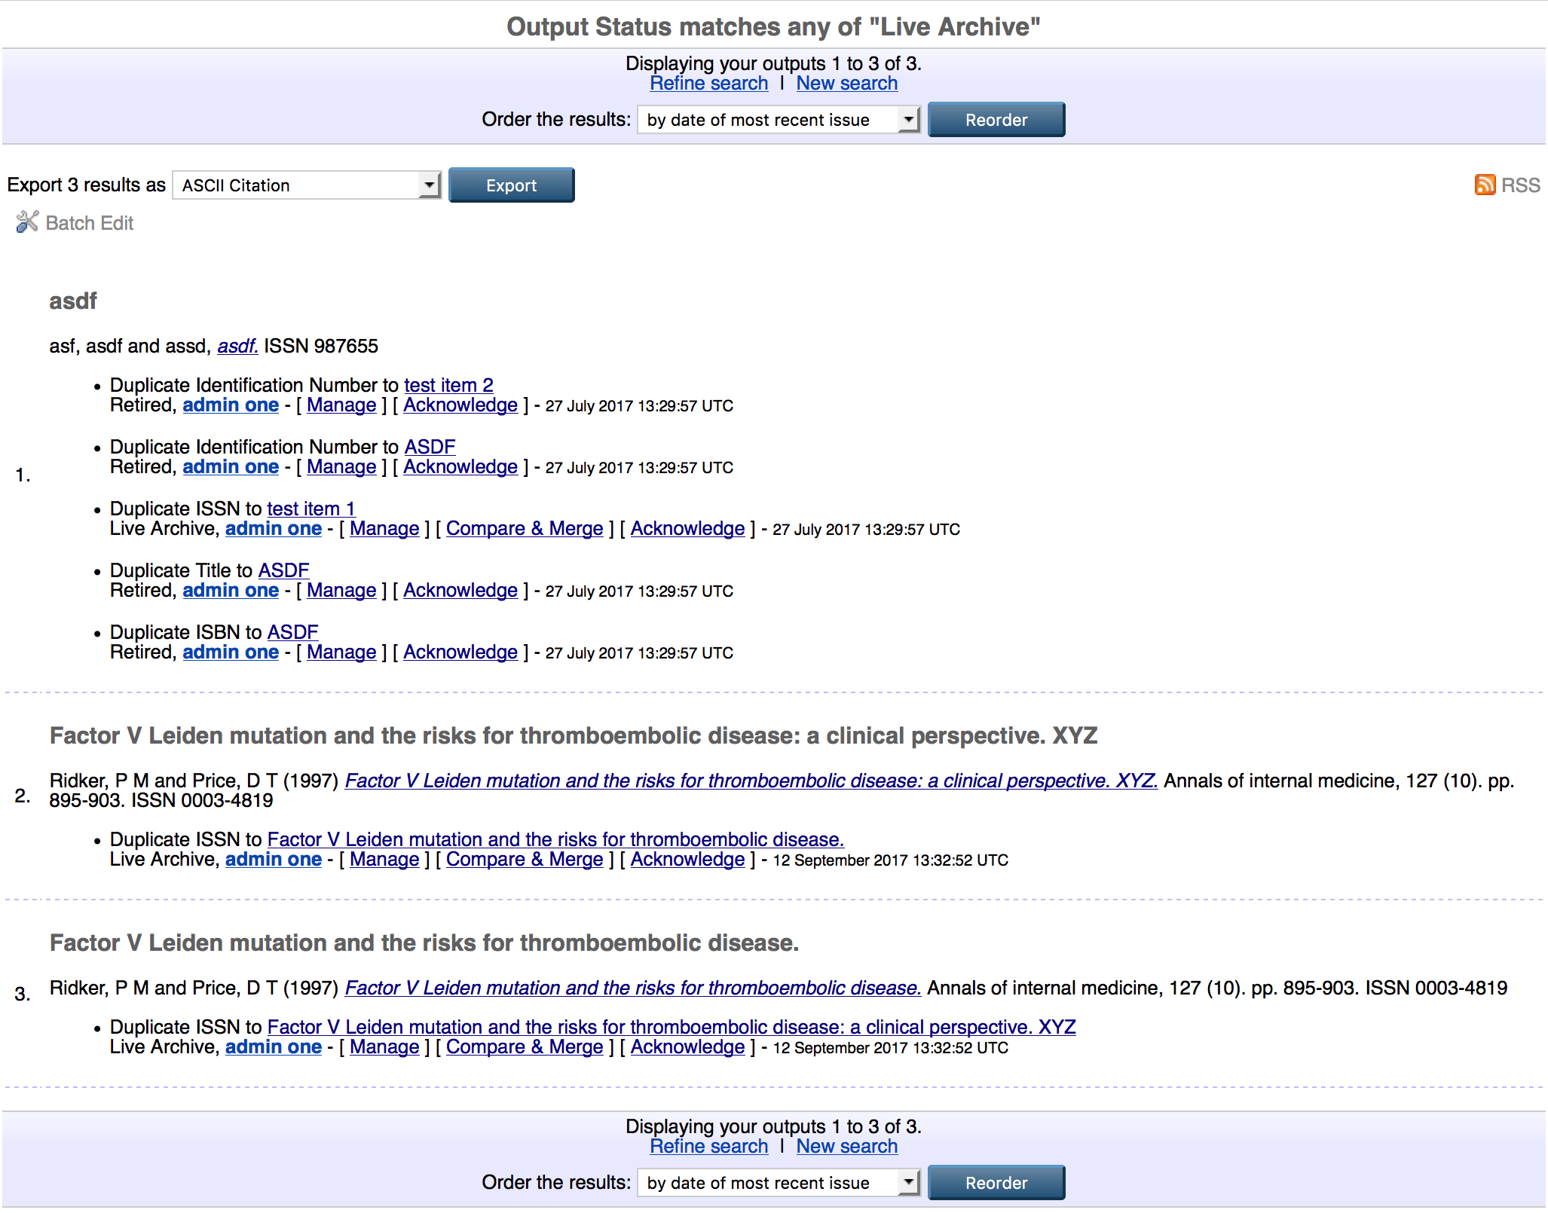Open the italic asdf citation link
This screenshot has width=1548, height=1213.
tap(237, 346)
